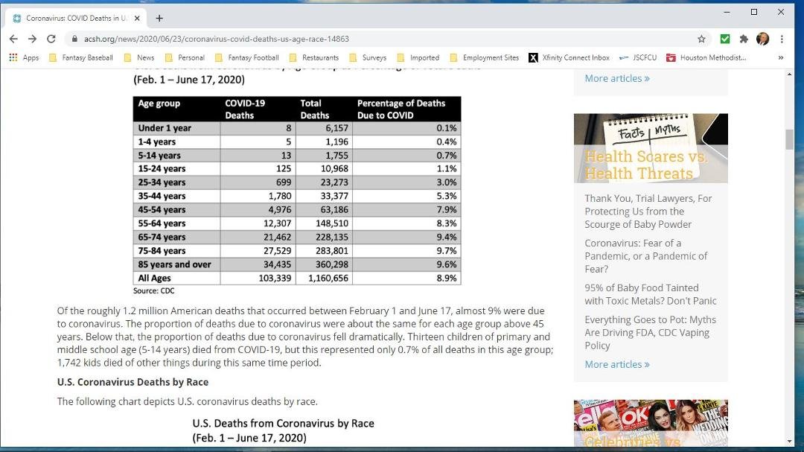Viewport: 804px width, 452px height.
Task: Open the Restaurants bookmark folder
Action: (x=314, y=57)
